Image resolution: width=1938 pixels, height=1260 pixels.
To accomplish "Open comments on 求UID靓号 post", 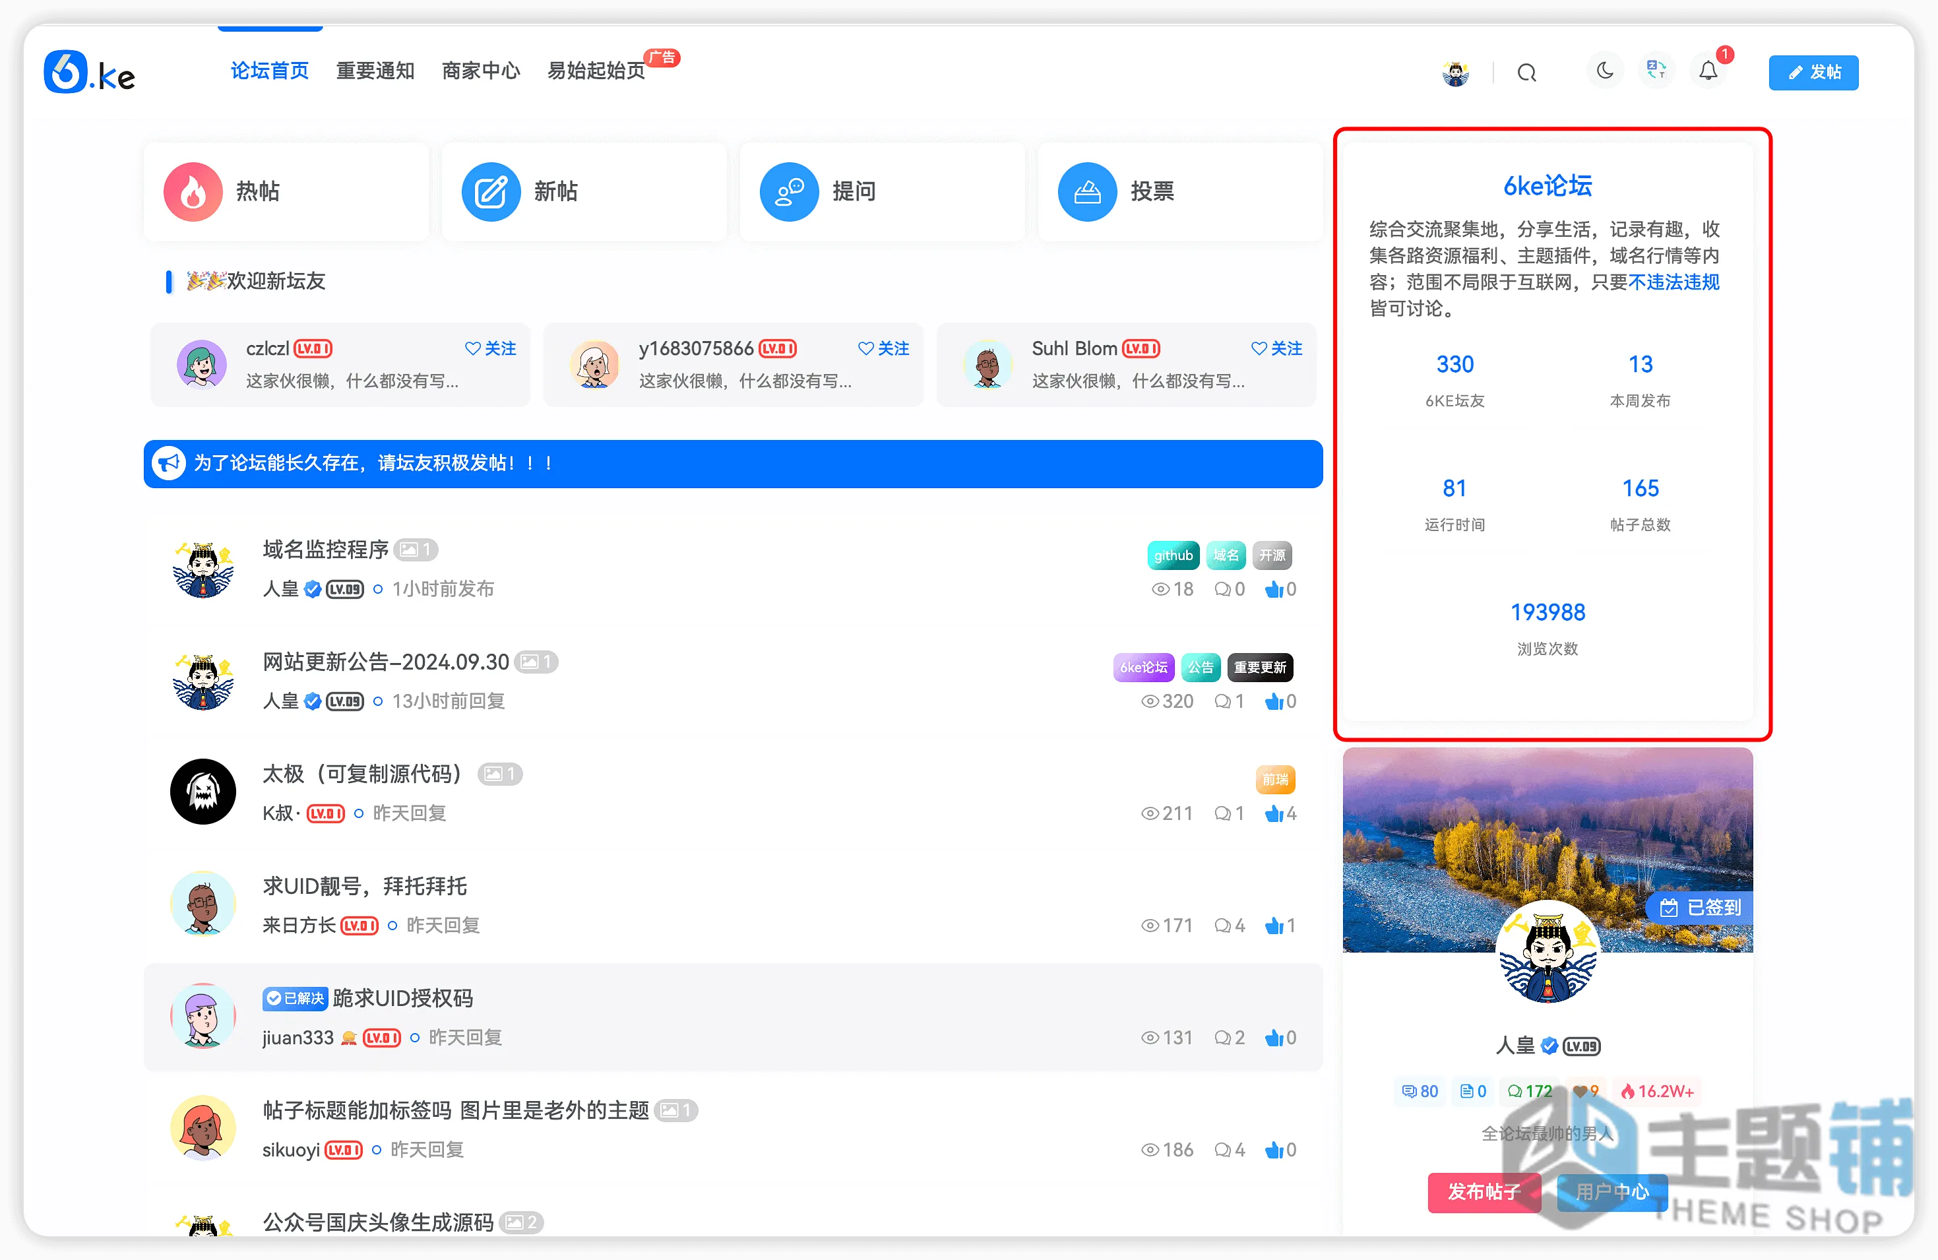I will (x=1230, y=926).
